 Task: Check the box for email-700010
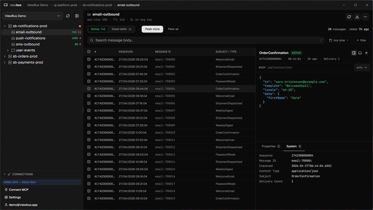point(89,132)
